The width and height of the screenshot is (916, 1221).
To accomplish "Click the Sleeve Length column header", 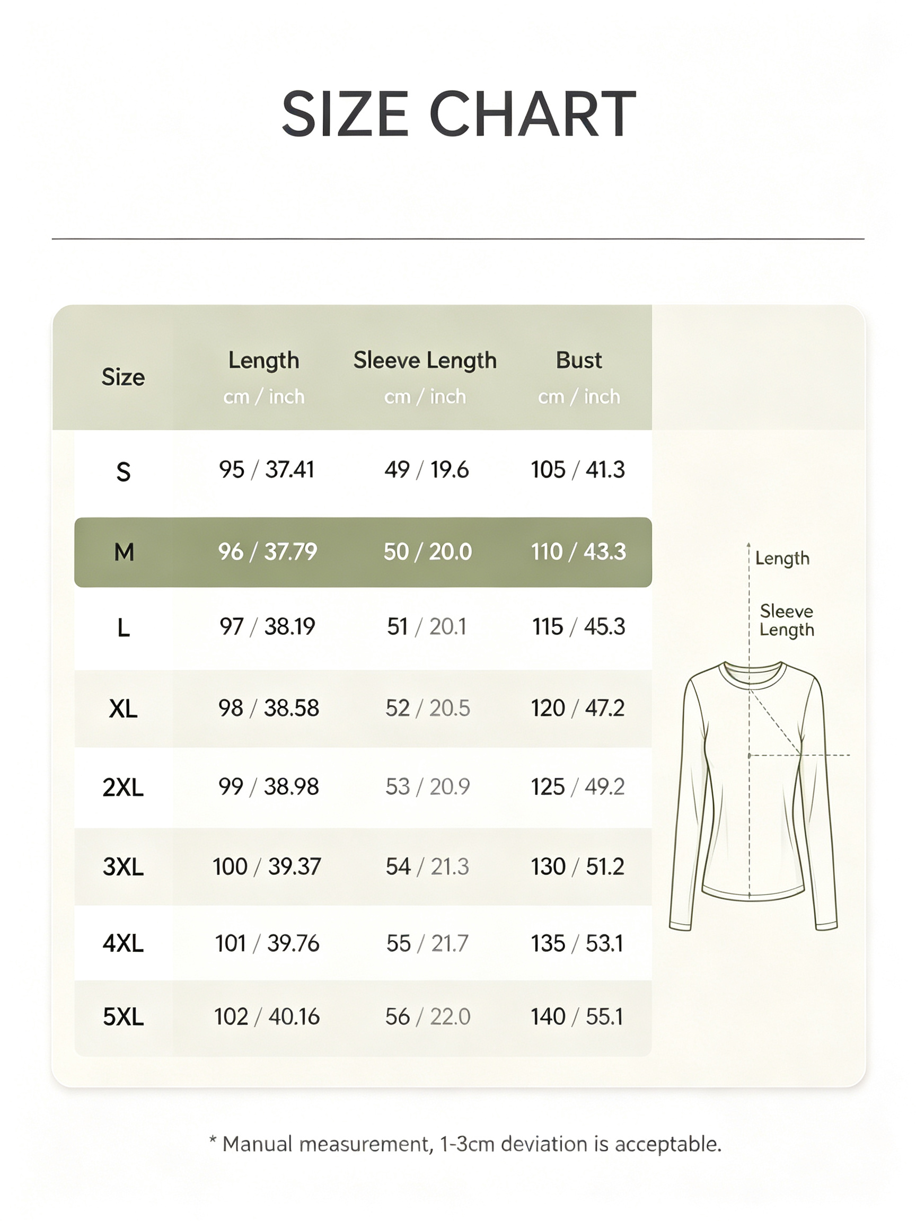I will (x=425, y=361).
